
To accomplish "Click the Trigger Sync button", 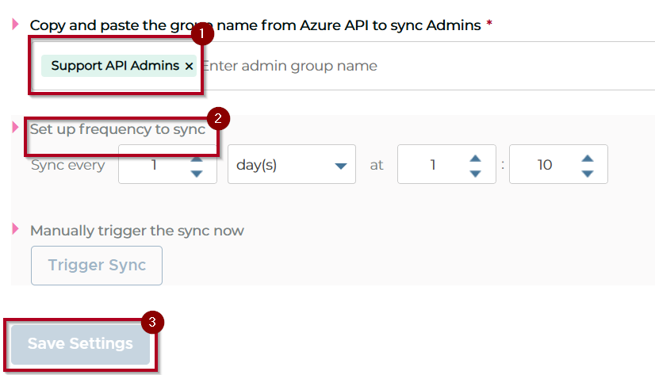I will click(x=97, y=266).
